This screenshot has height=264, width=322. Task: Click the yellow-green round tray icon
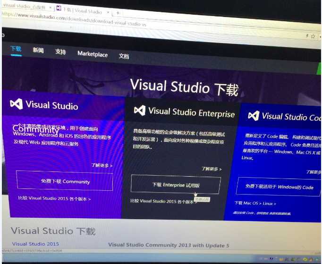[x=305, y=259]
